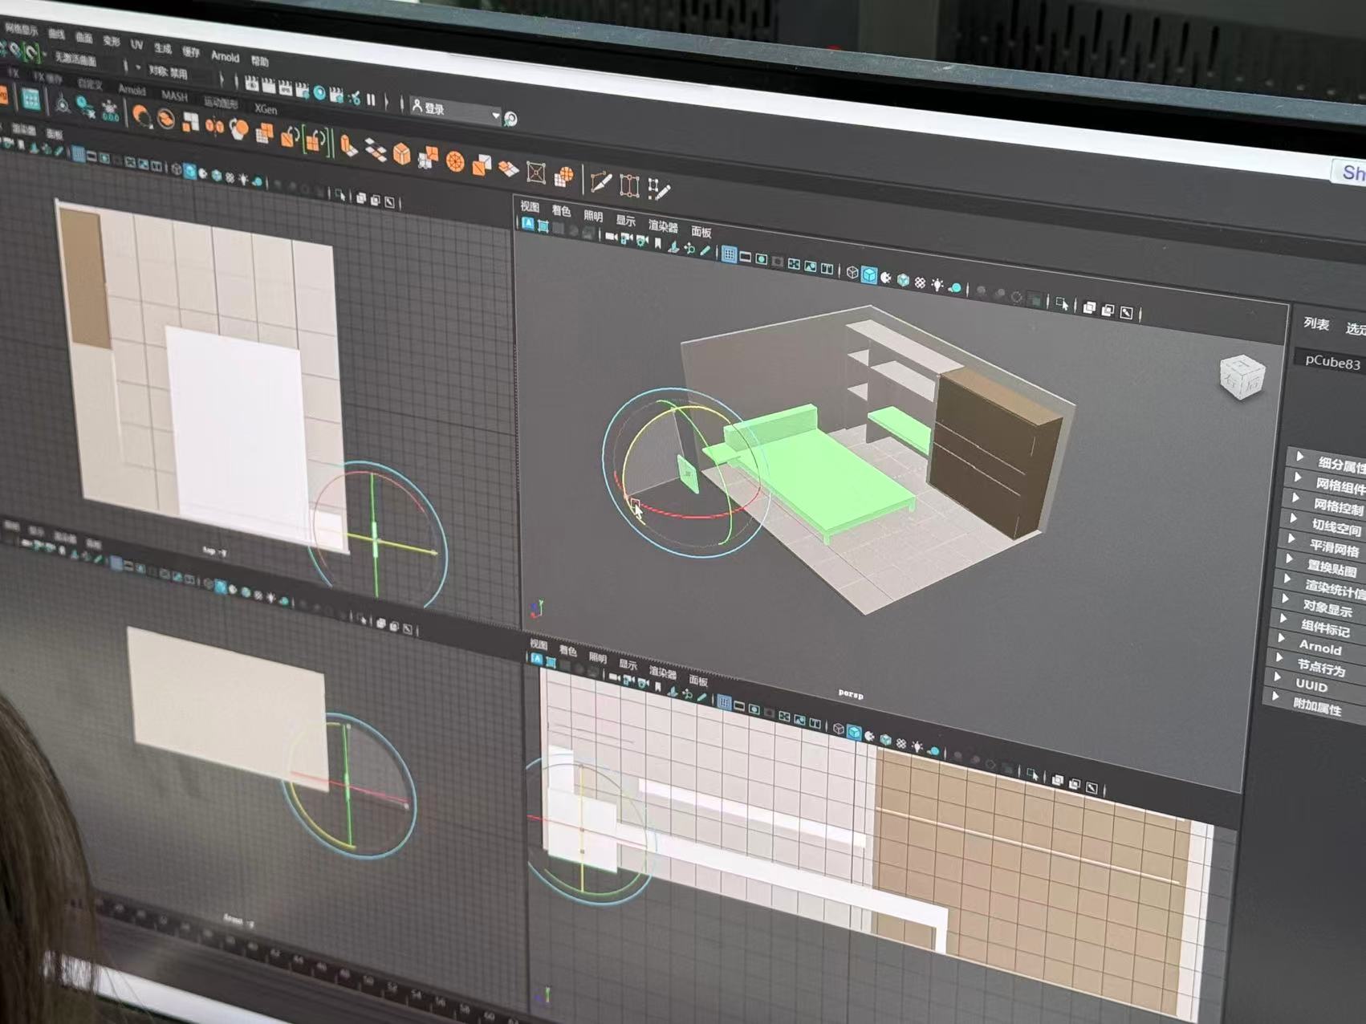Switch to the XGen shelf tab
Image resolution: width=1366 pixels, height=1024 pixels.
(266, 109)
